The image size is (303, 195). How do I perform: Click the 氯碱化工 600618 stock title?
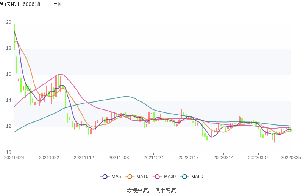coord(20,4)
